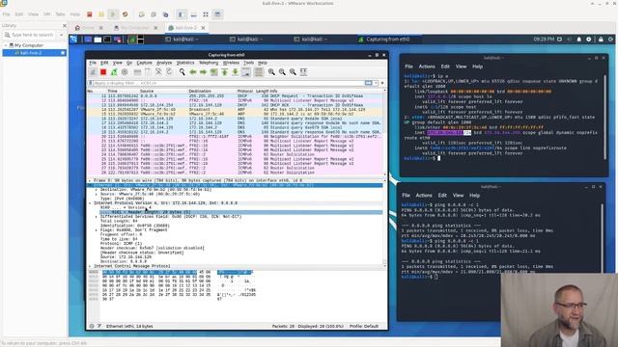The height and width of the screenshot is (347, 618).
Task: Click the expert information status bar icon
Action: coord(92,326)
